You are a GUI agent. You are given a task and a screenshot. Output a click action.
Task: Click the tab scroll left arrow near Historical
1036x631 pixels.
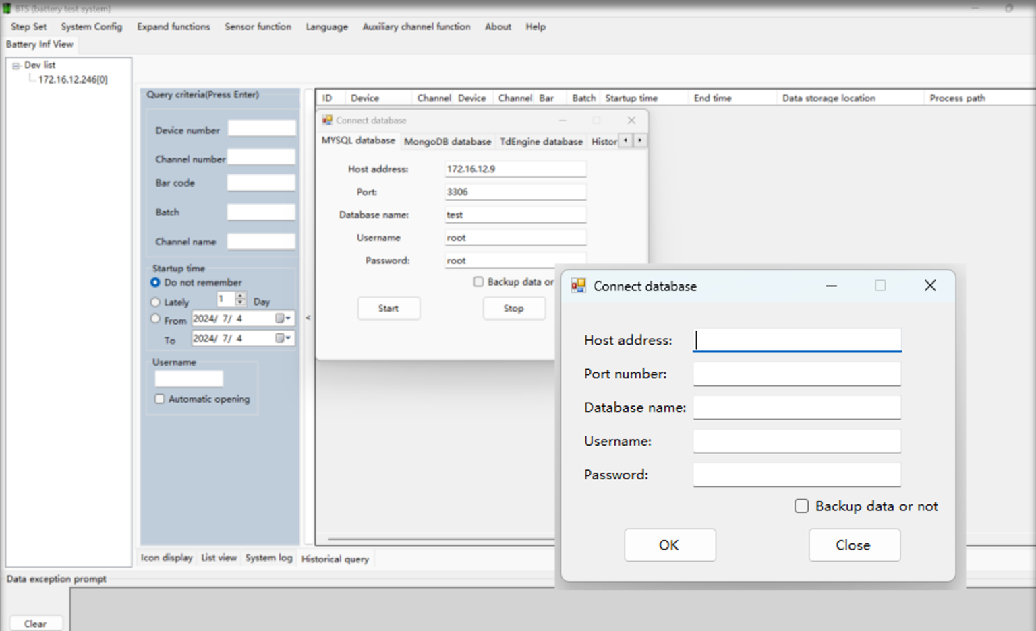[x=625, y=141]
